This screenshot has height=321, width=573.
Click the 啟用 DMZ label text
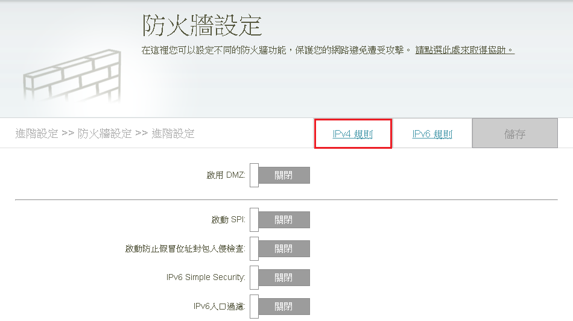(226, 175)
